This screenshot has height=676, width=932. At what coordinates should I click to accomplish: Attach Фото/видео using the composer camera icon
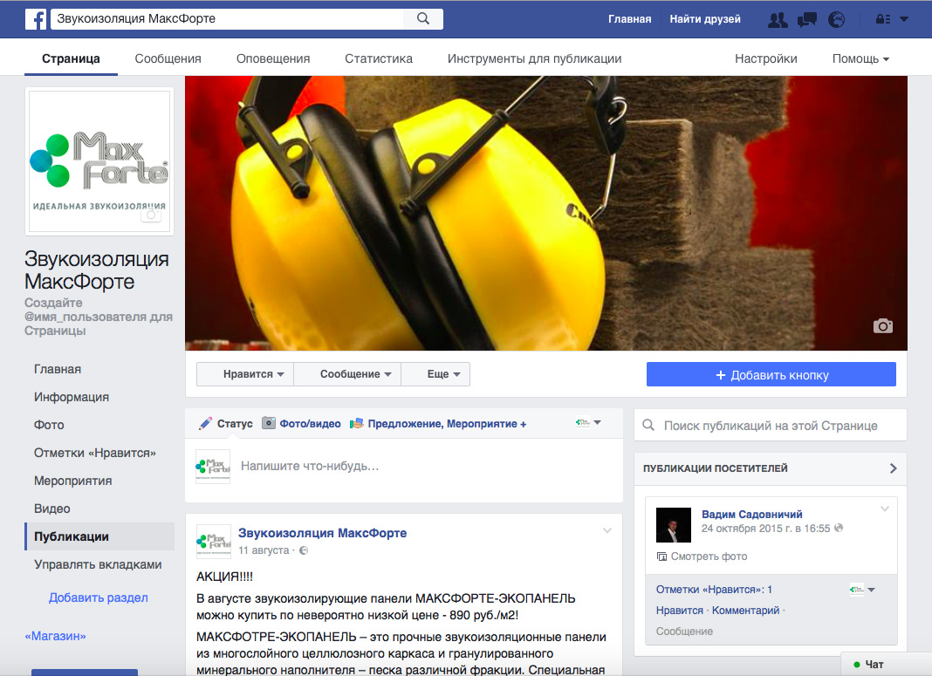click(x=269, y=422)
